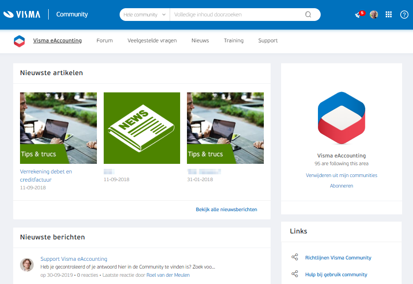Image resolution: width=413 pixels, height=284 pixels.
Task: Click the 31-01-2018 article date
Action: [x=200, y=179]
